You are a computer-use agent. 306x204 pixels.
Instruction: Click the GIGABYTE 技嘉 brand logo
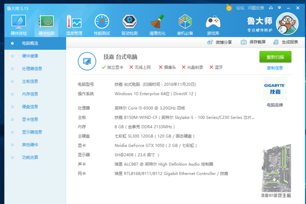(275, 89)
